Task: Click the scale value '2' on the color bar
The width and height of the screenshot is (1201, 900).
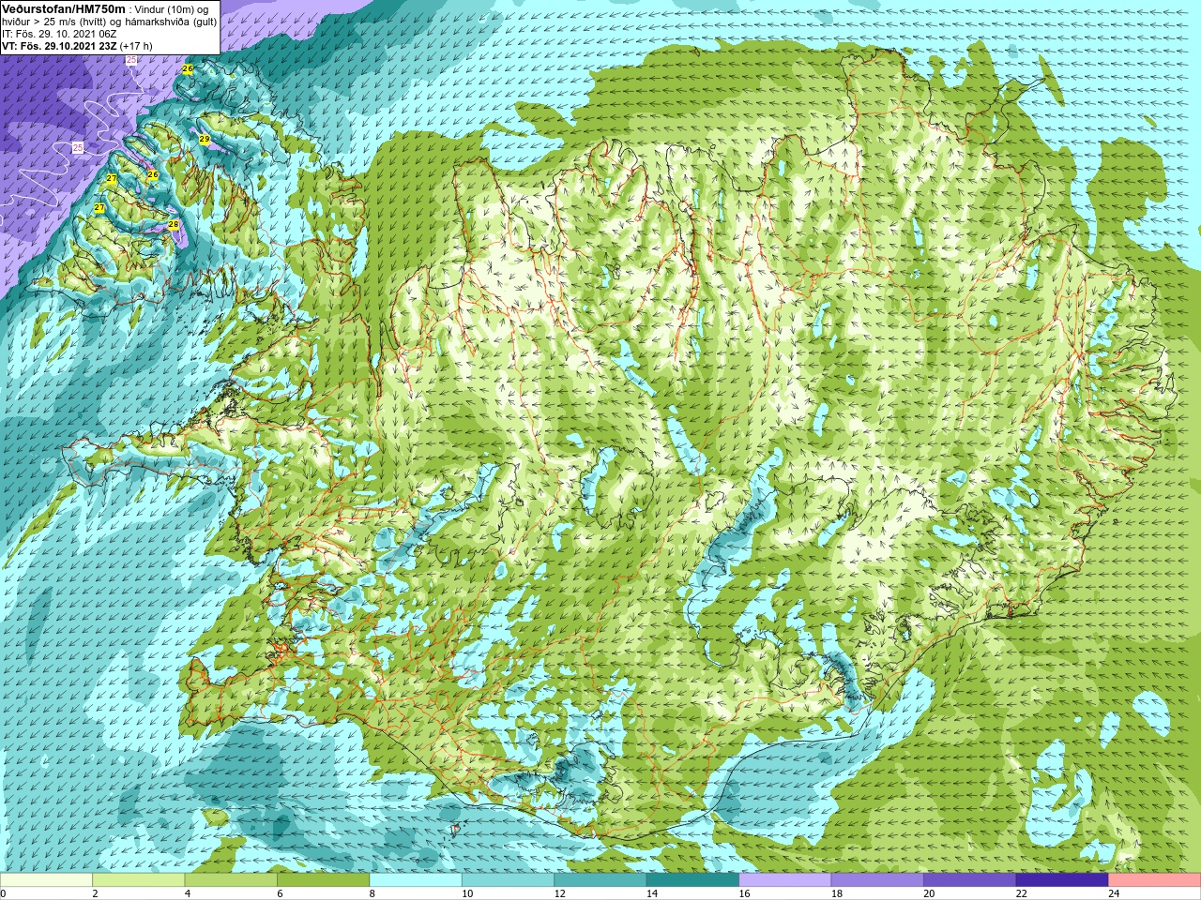Action: [95, 893]
